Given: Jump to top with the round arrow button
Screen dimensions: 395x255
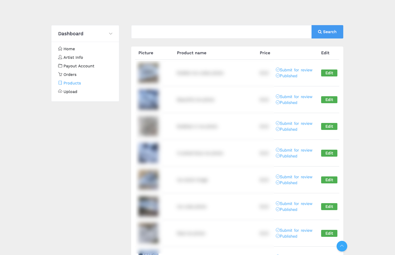Looking at the screenshot, I should point(342,246).
